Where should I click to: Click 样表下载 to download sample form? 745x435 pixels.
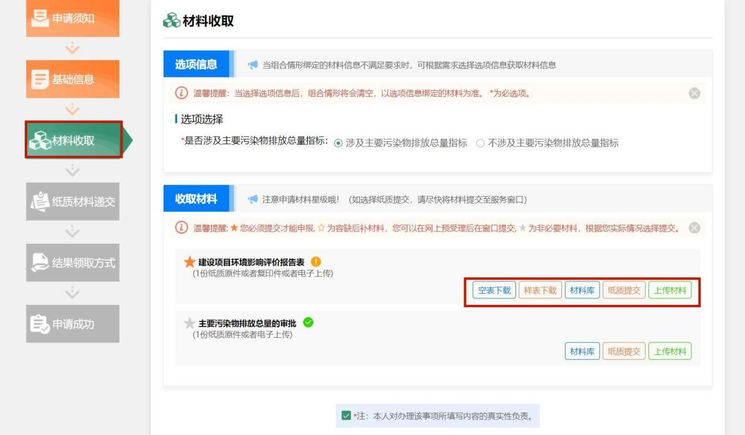tap(540, 290)
